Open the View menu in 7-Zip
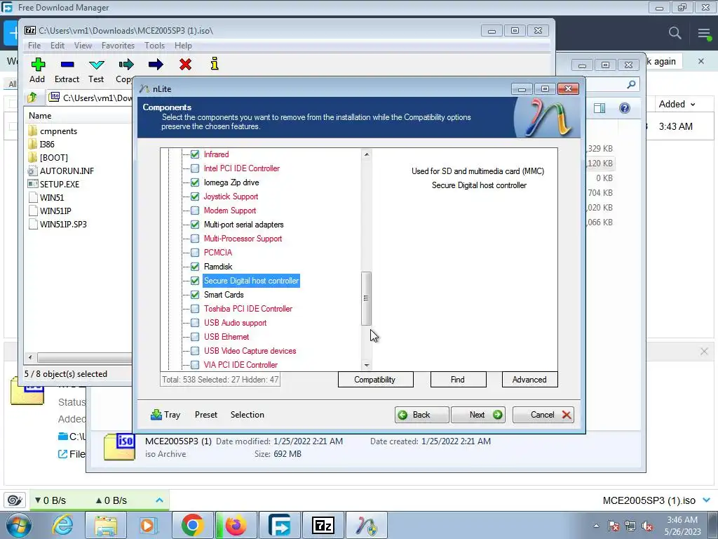The width and height of the screenshot is (718, 539). pos(83,46)
